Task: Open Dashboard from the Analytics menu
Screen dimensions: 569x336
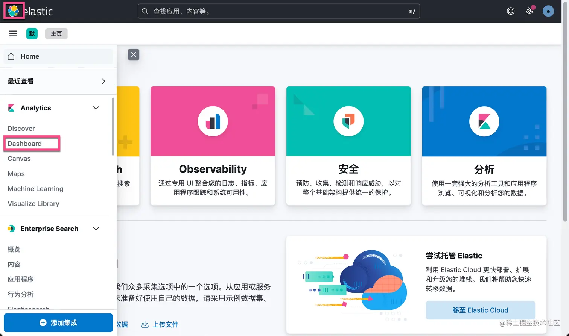Action: pos(24,144)
